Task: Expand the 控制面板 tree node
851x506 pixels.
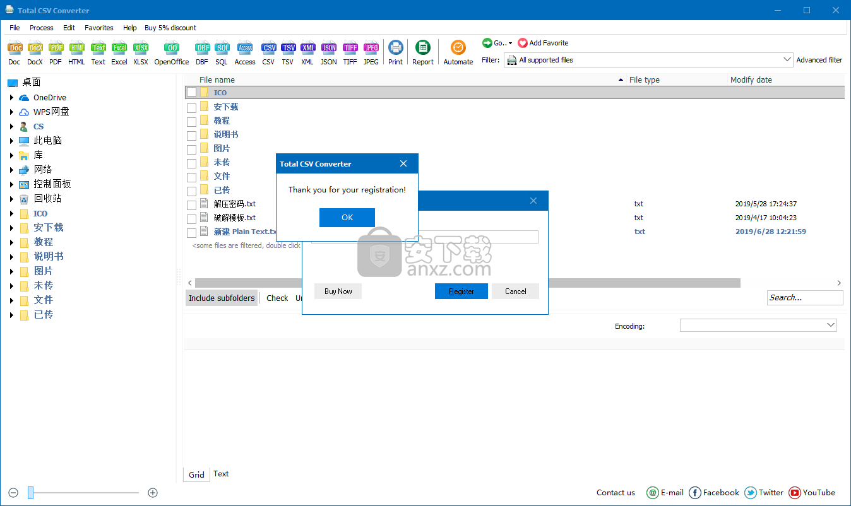Action: [11, 184]
